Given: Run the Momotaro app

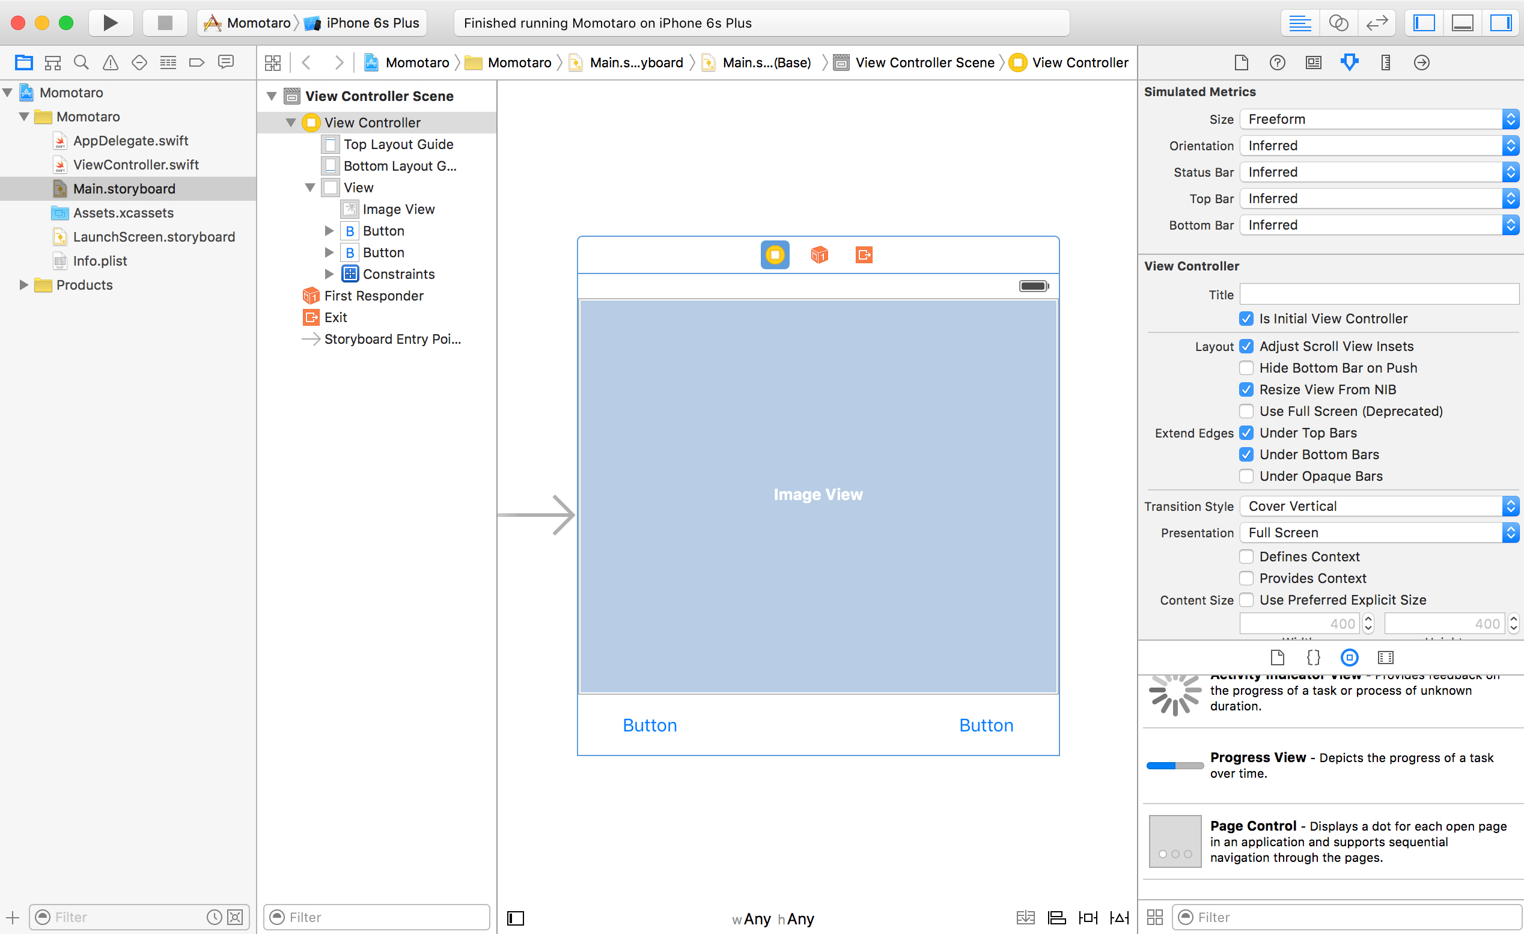Looking at the screenshot, I should coord(110,23).
